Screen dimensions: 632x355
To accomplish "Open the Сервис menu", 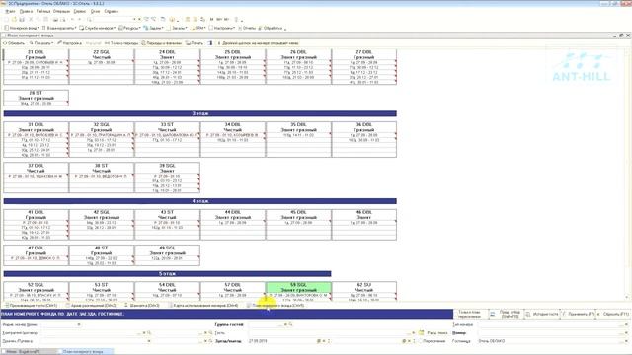I will tap(79, 11).
